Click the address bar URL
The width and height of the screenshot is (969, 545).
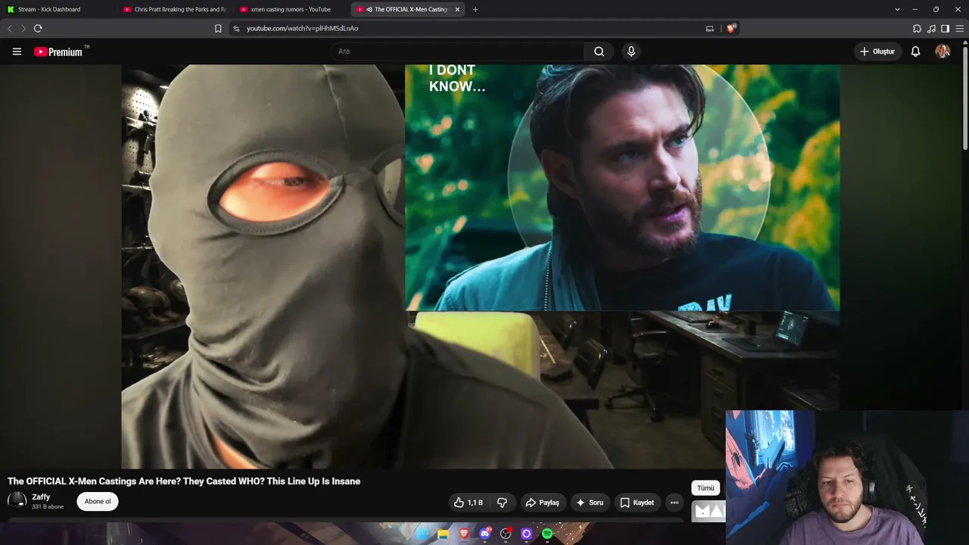302,29
